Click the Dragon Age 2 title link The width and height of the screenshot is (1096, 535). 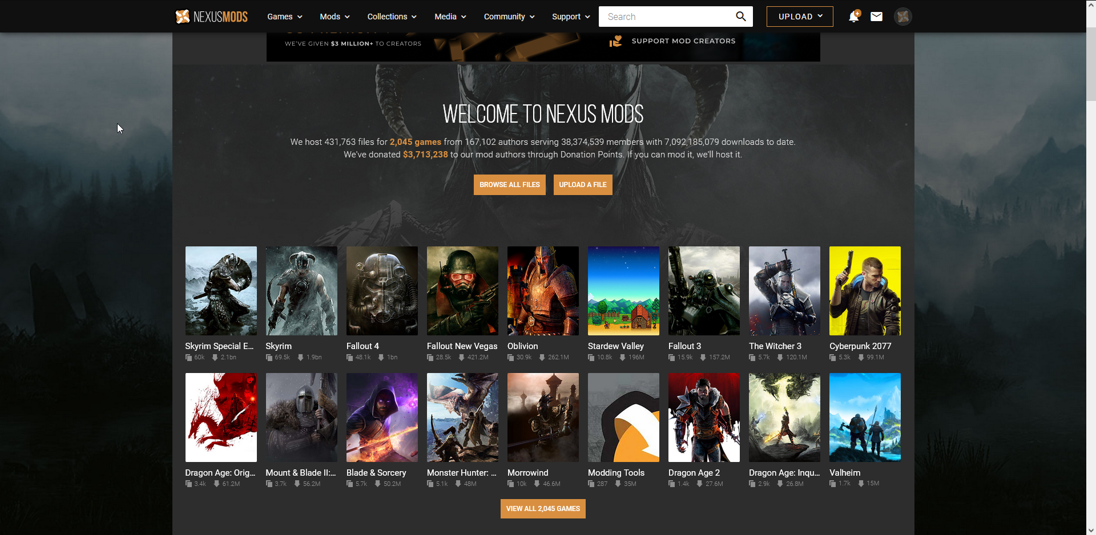point(694,473)
